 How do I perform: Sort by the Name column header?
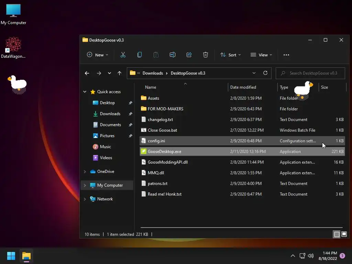pos(151,87)
